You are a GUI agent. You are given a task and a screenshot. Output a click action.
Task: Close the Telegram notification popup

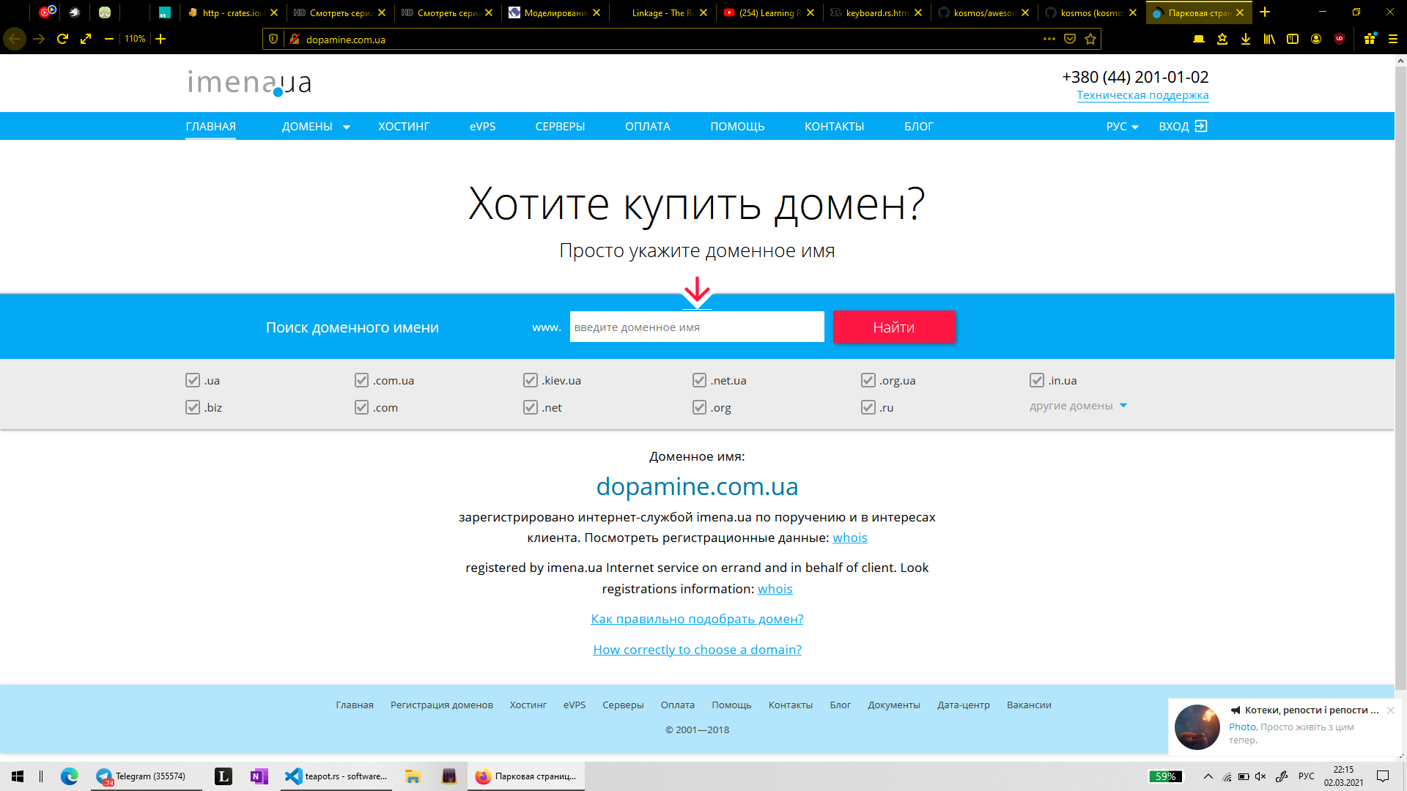[1390, 710]
